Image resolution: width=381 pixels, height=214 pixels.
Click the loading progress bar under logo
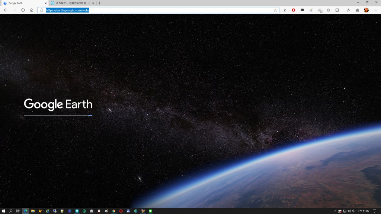point(58,116)
